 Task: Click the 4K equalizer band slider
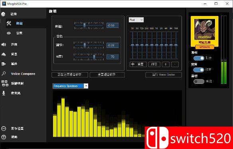coord(166,45)
